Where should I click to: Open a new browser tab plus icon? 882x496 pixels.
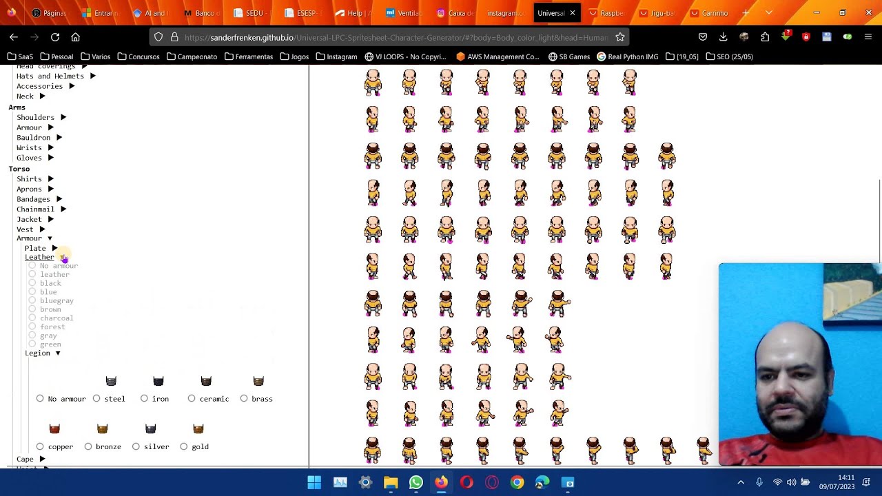(x=746, y=13)
